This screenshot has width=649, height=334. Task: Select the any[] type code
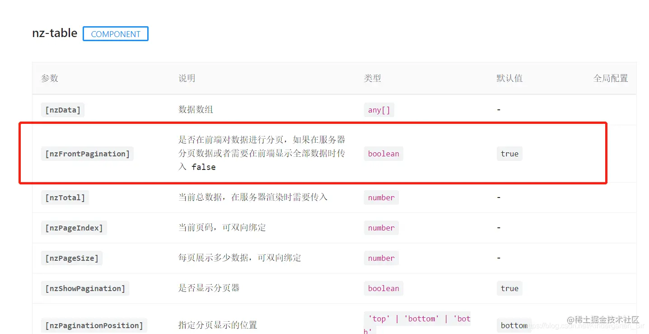tap(379, 110)
